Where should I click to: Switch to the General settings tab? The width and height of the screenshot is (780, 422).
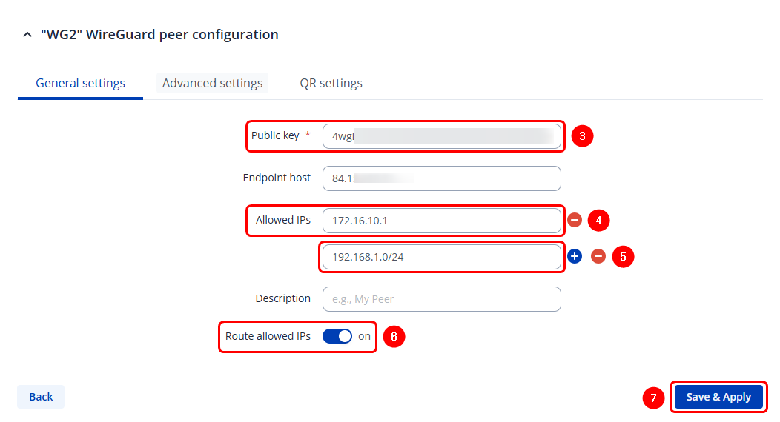80,83
